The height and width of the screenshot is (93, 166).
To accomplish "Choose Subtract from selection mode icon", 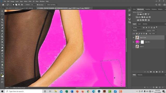I will 19,5.
